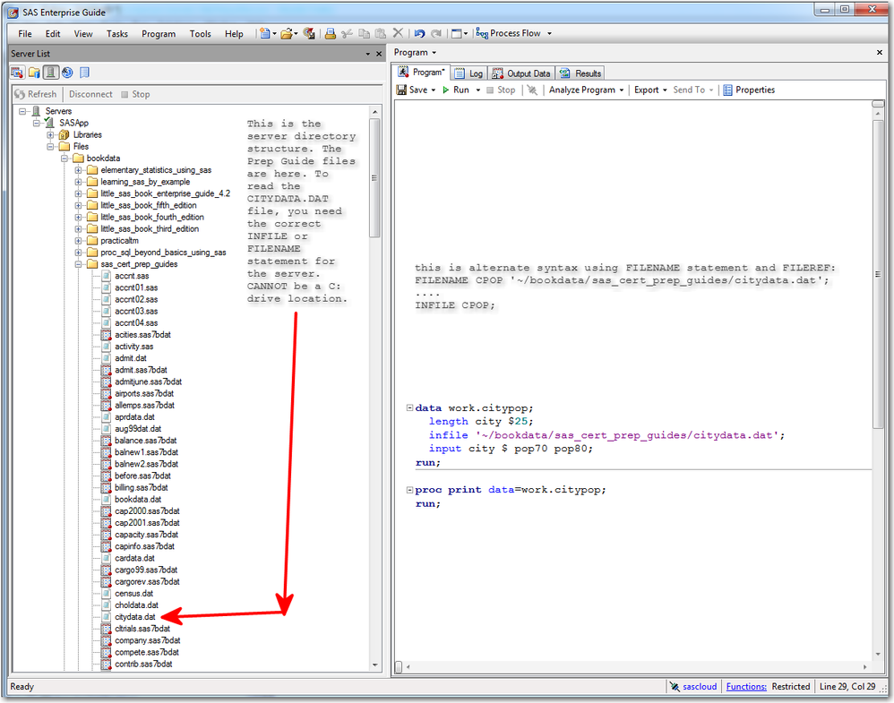Click the Save disk icon in Program toolbar
Image resolution: width=894 pixels, height=703 pixels.
coord(403,90)
